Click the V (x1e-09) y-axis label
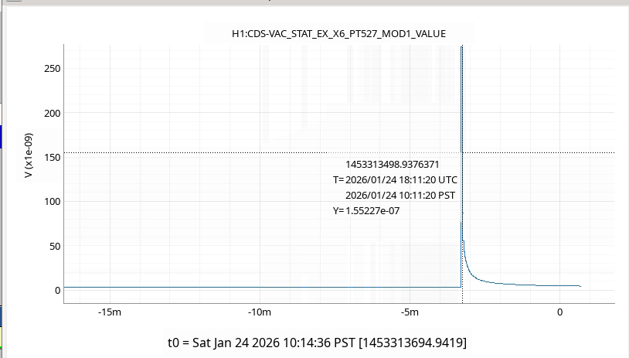The width and height of the screenshot is (629, 358). (29, 156)
